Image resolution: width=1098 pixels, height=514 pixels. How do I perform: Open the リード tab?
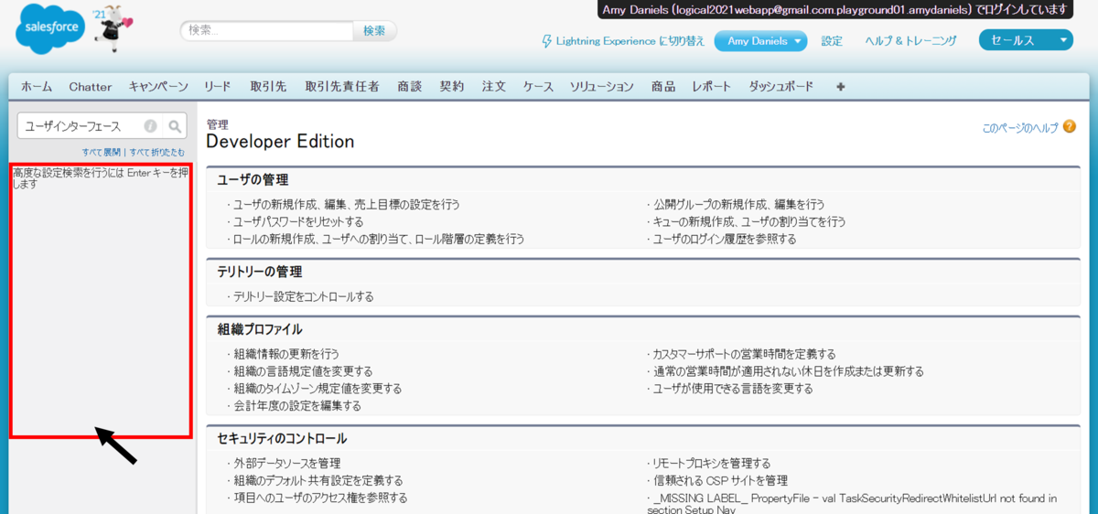(218, 87)
